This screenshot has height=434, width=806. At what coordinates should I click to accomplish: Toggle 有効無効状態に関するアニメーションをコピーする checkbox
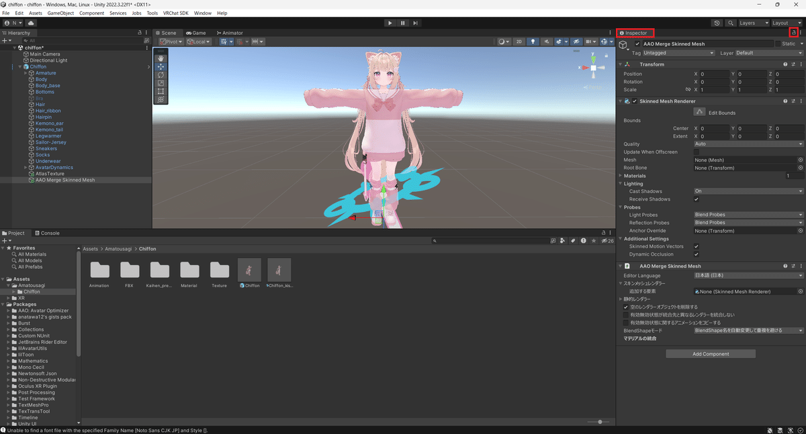[x=626, y=323]
